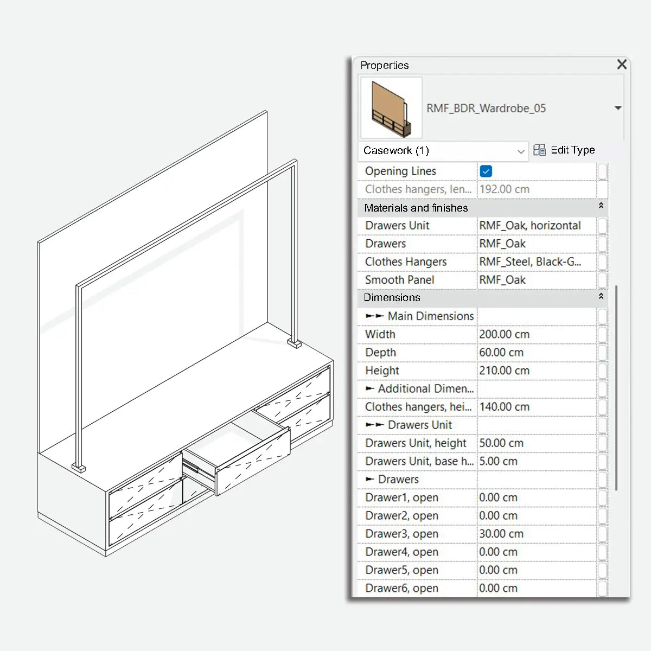Click associate parameter icon beside Depth
Image resolution: width=651 pixels, height=651 pixels.
coord(602,353)
